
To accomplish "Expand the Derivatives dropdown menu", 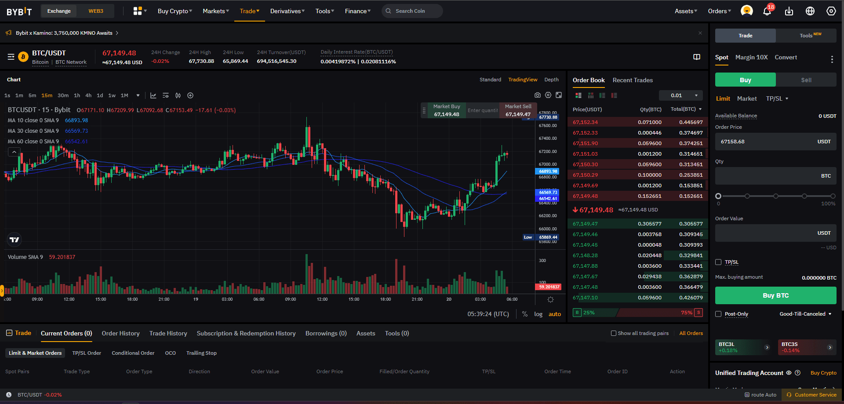I will pos(287,11).
